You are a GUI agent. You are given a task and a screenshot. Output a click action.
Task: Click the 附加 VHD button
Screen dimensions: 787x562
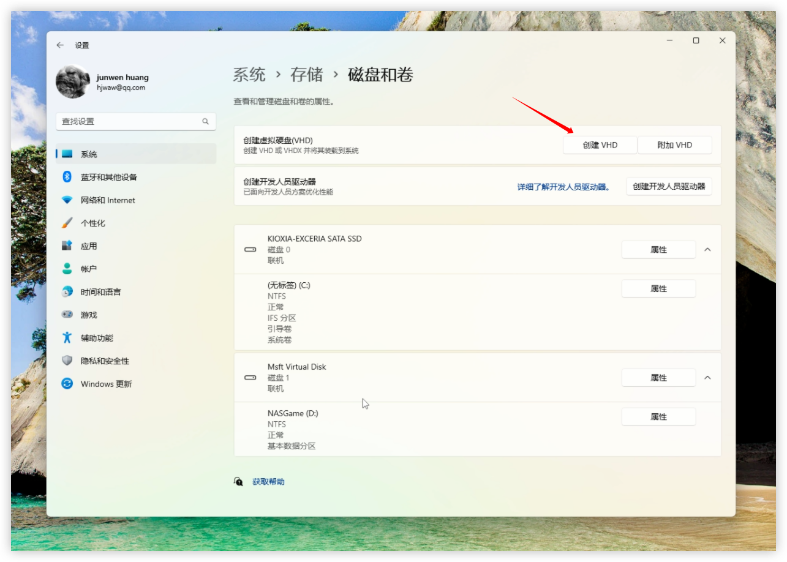[x=674, y=145]
